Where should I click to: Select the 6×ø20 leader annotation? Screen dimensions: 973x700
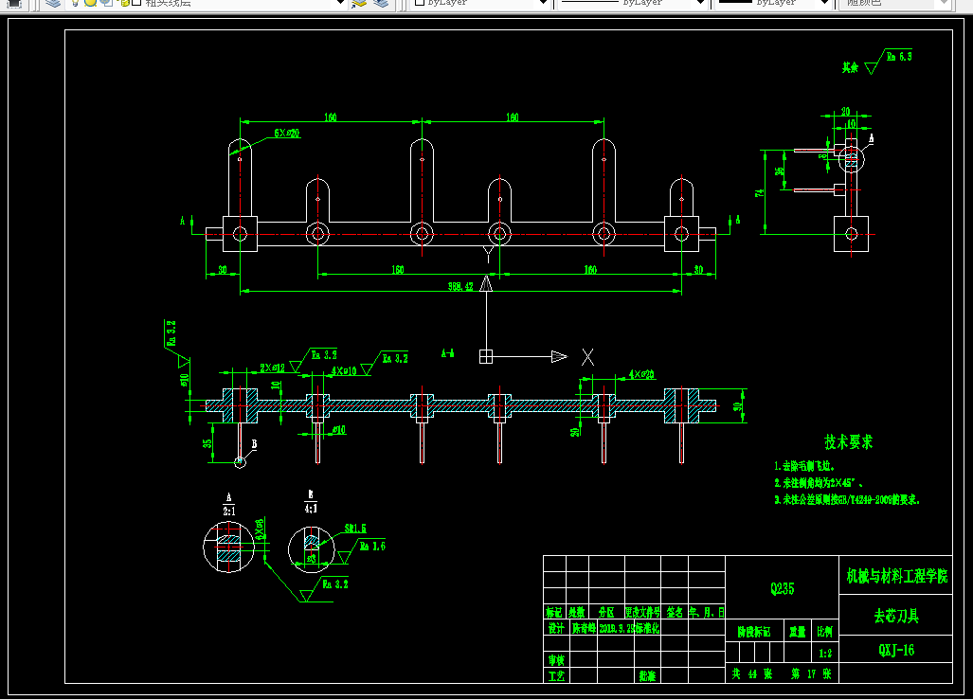point(287,134)
